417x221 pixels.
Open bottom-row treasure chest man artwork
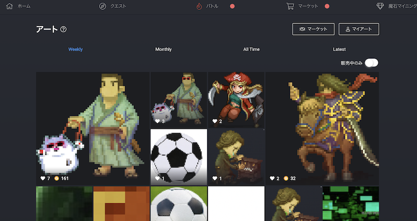(293, 203)
